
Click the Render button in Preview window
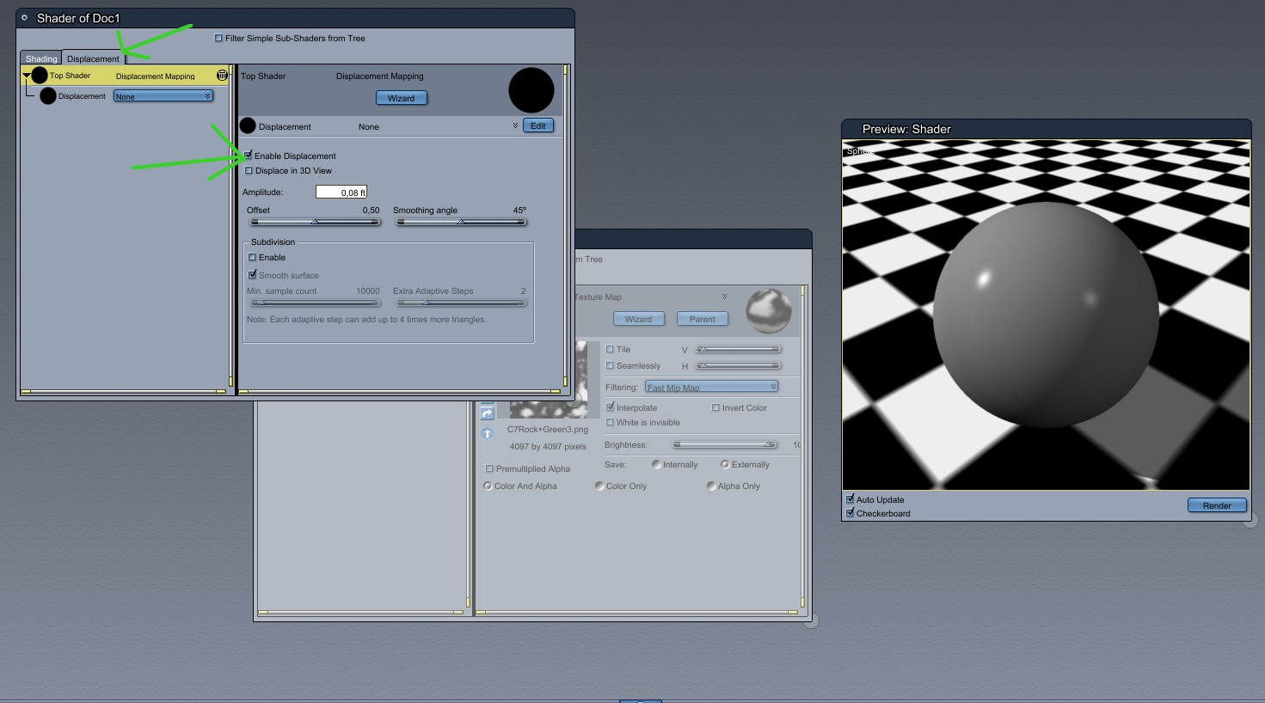click(1217, 505)
